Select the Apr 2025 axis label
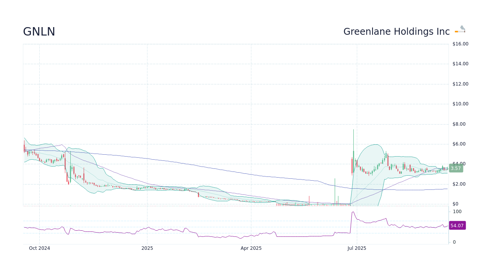Image resolution: width=489 pixels, height=275 pixels. click(251, 248)
